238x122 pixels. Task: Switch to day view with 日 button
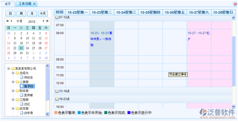point(10,13)
